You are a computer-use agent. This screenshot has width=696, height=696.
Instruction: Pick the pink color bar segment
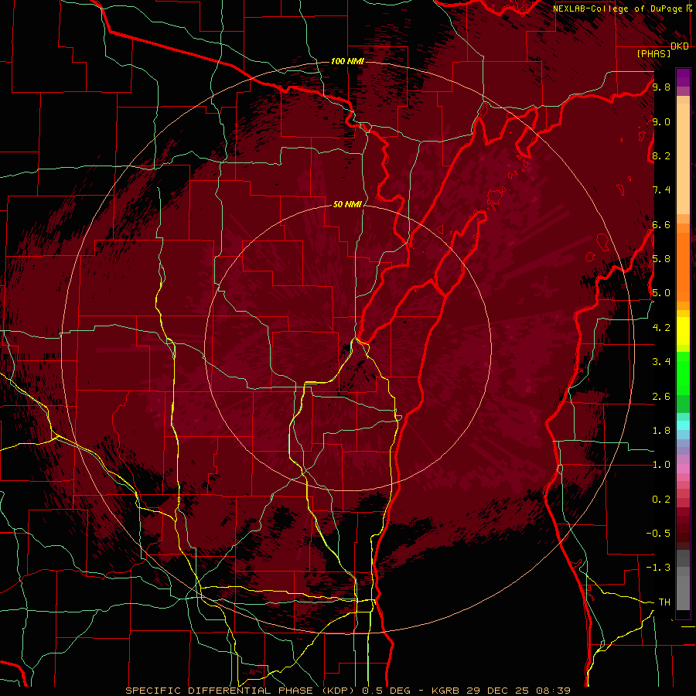point(683,469)
